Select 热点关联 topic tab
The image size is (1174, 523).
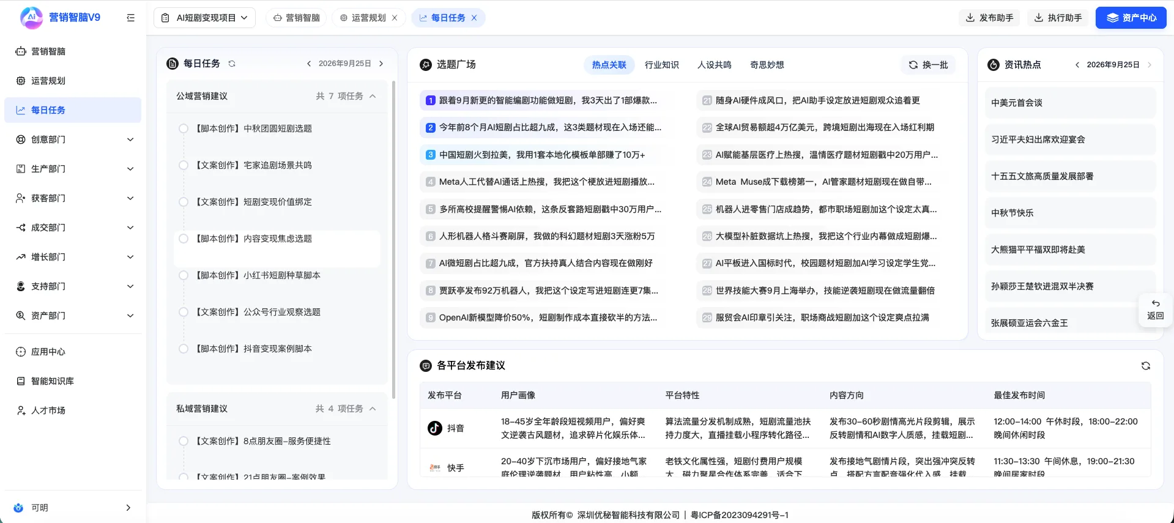(609, 65)
